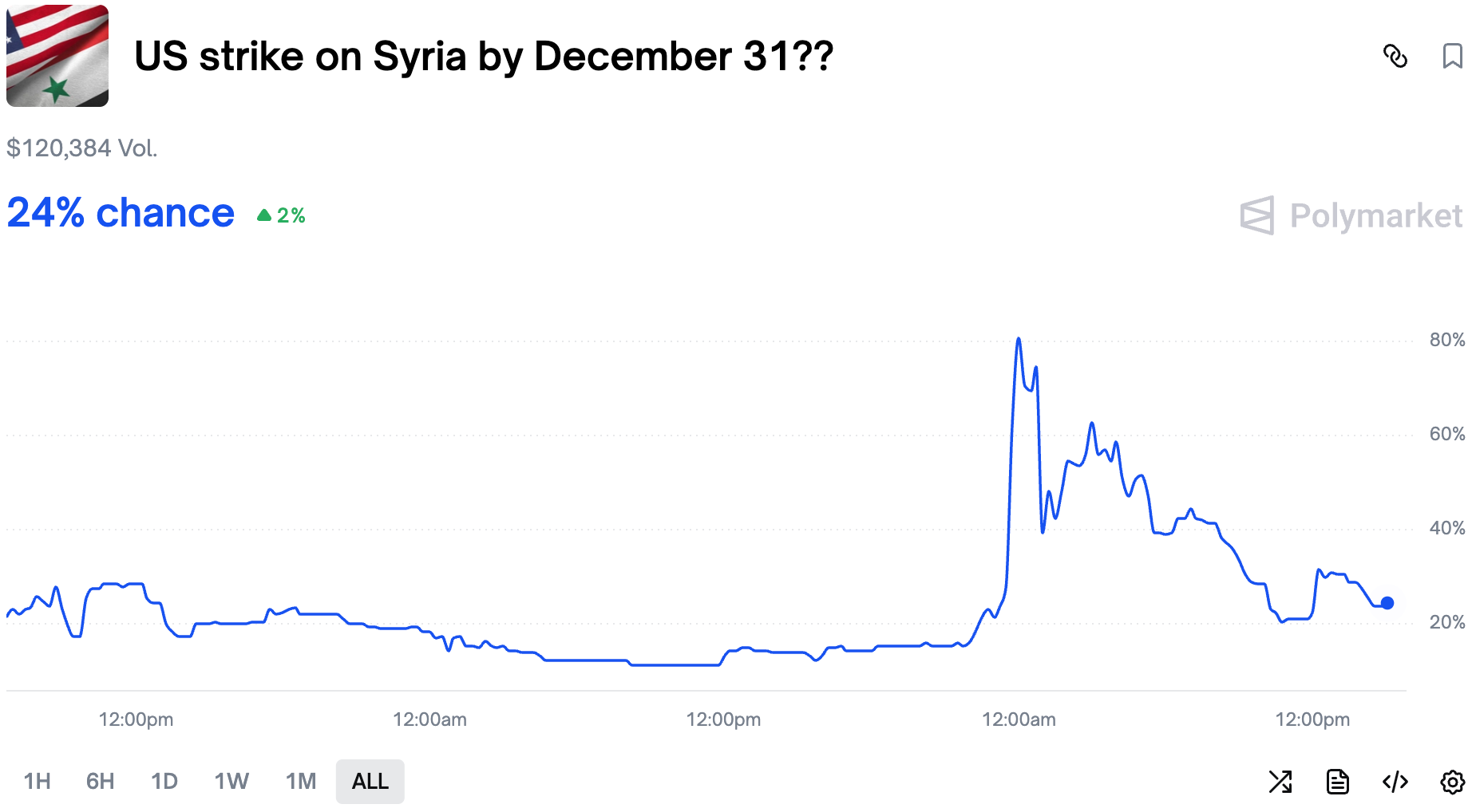Click the 24% chance text
The image size is (1472, 812).
coord(121,213)
